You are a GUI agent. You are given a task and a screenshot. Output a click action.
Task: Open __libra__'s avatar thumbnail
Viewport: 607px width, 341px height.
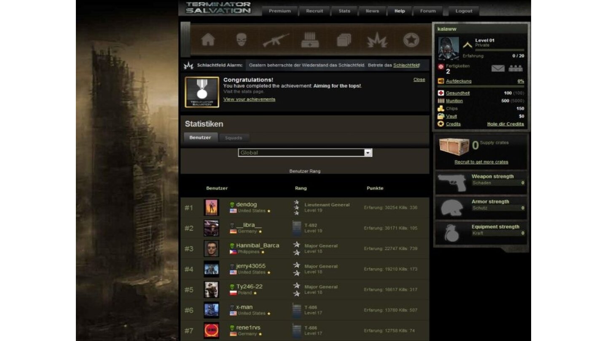click(211, 228)
